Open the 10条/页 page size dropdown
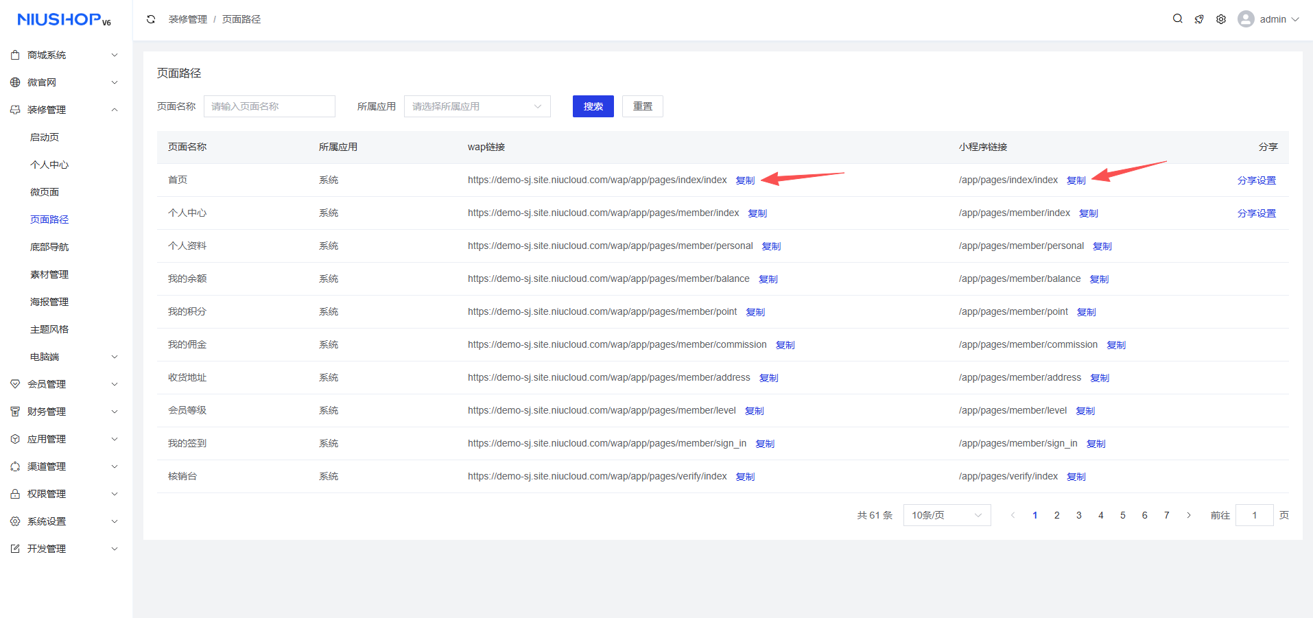The width and height of the screenshot is (1313, 618). (946, 515)
